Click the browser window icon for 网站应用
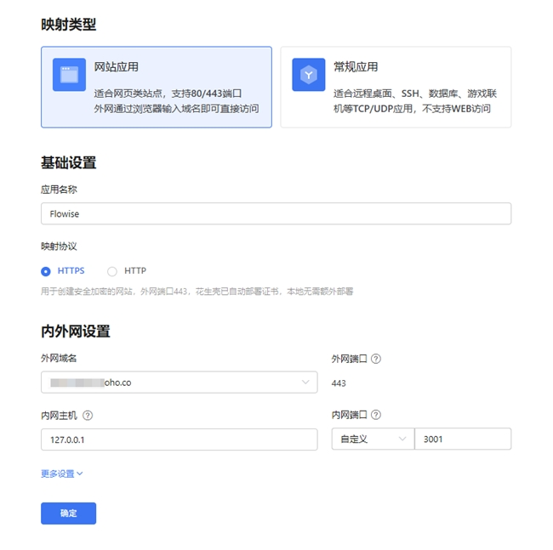The width and height of the screenshot is (553, 550). 69,75
